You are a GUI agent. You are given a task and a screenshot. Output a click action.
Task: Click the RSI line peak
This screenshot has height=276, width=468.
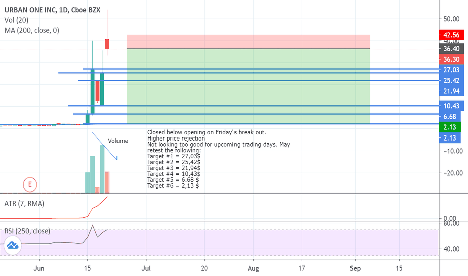[x=93, y=226]
